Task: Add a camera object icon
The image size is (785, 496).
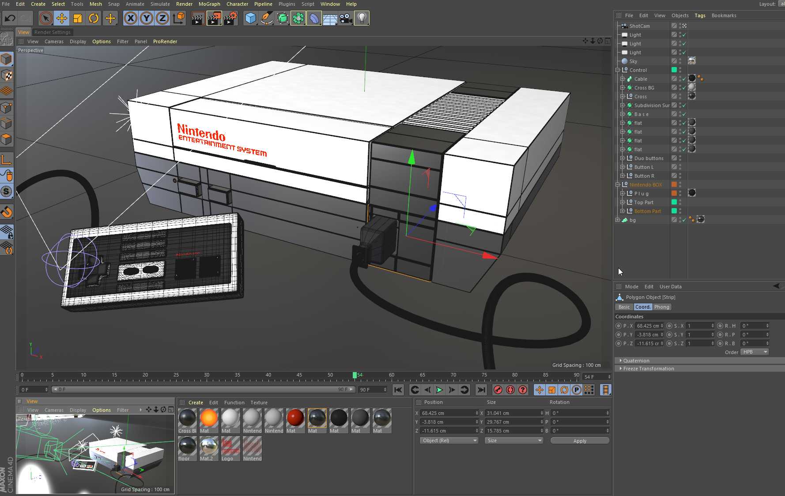Action: click(346, 18)
